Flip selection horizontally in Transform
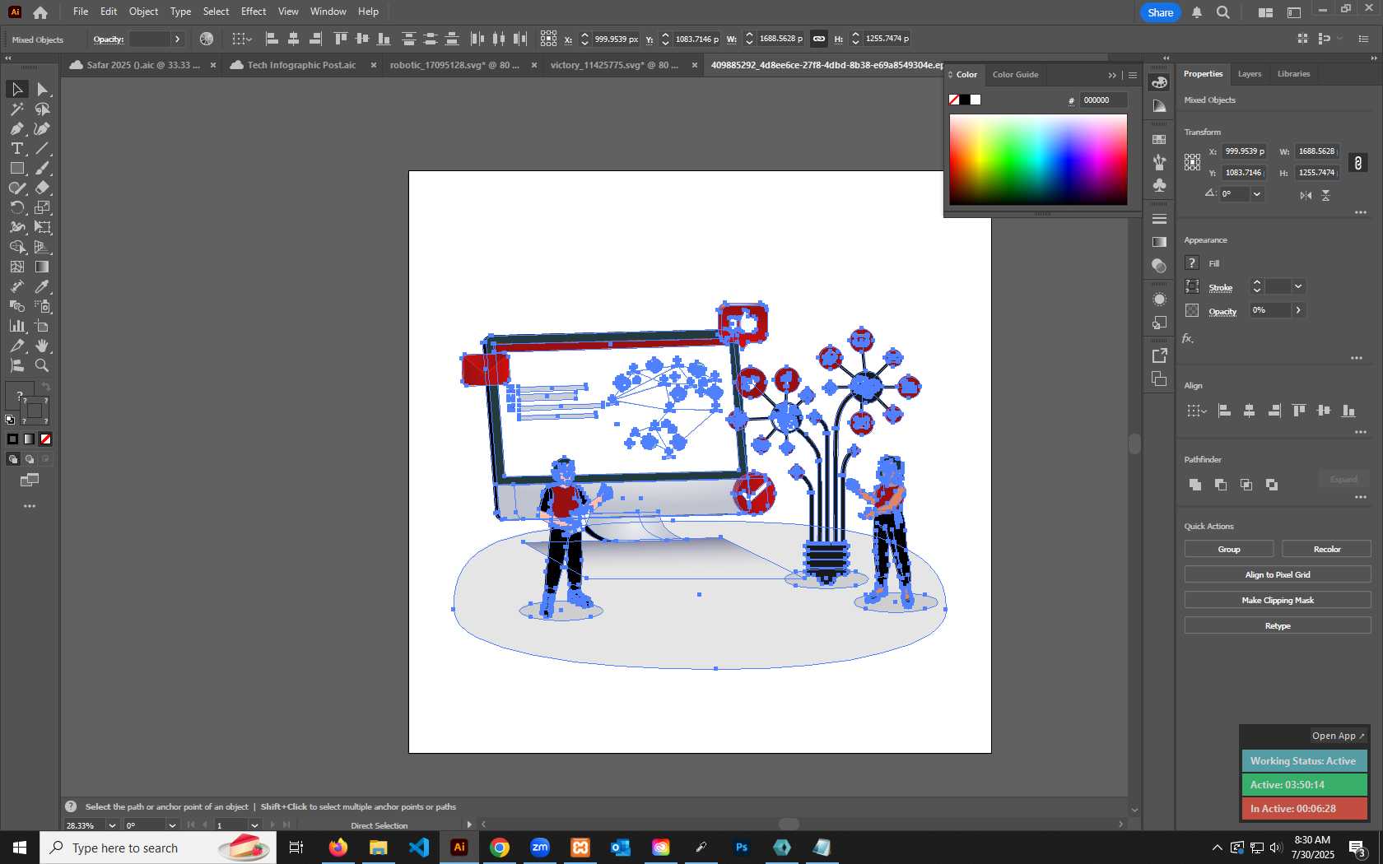 point(1306,195)
